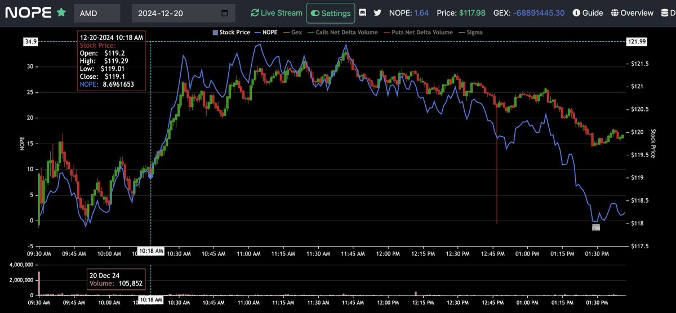Click the refresh icon in Live Stream
This screenshot has height=313, width=676.
(255, 12)
